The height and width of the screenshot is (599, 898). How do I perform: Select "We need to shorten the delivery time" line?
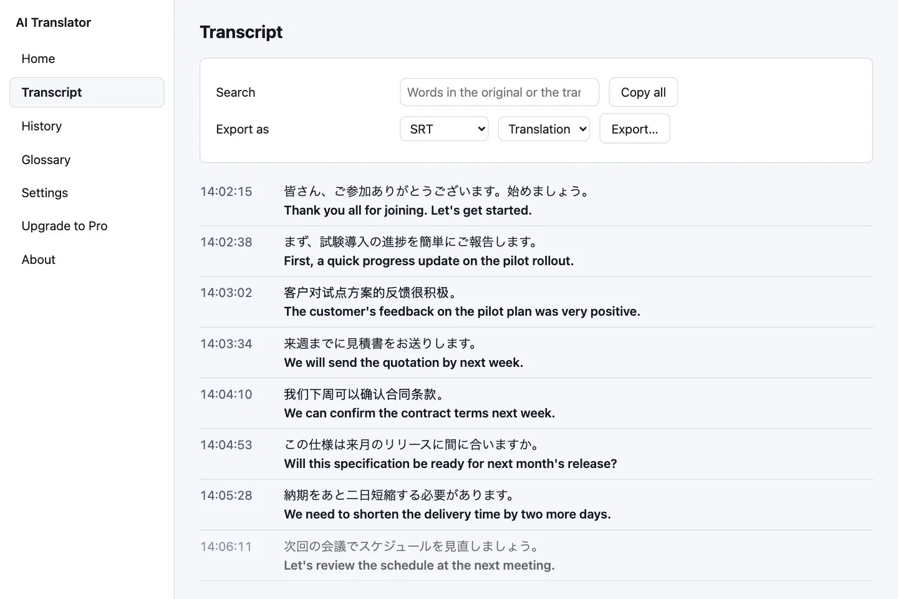click(448, 514)
